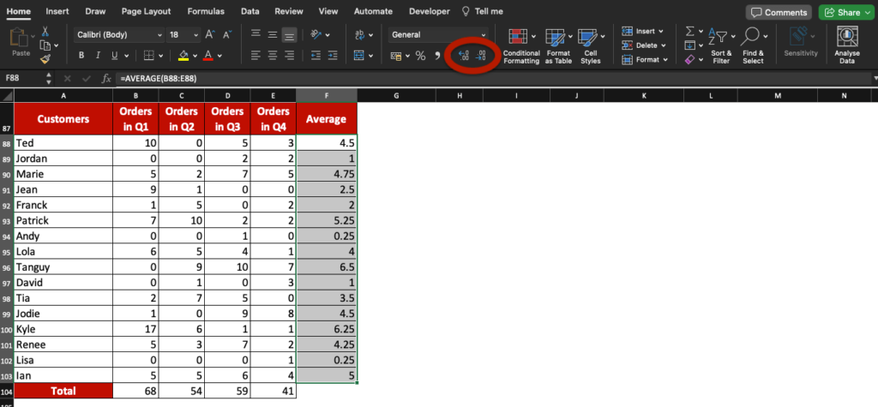Apply the yellow fill color swatch
Viewport: 878px width, 407px height.
(x=183, y=56)
